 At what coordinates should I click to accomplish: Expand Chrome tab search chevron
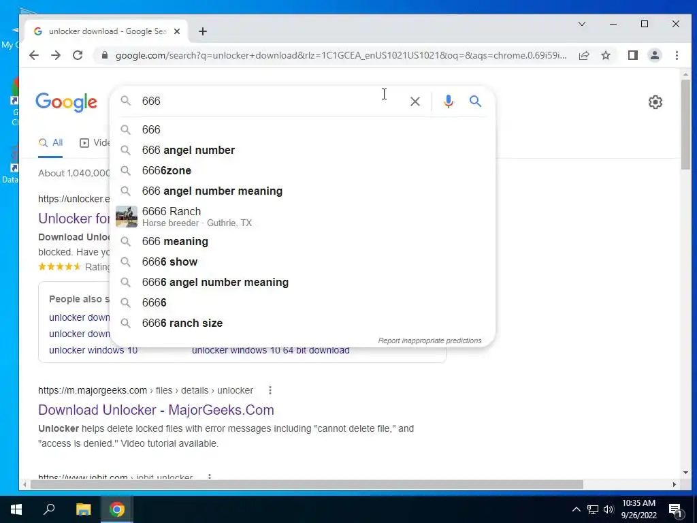581,24
